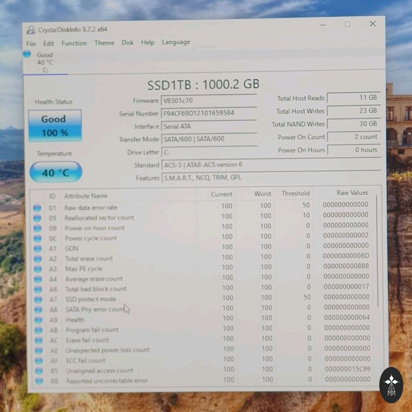Click the blue status orb for drive C:
This screenshot has width=412, height=412.
[x=27, y=54]
